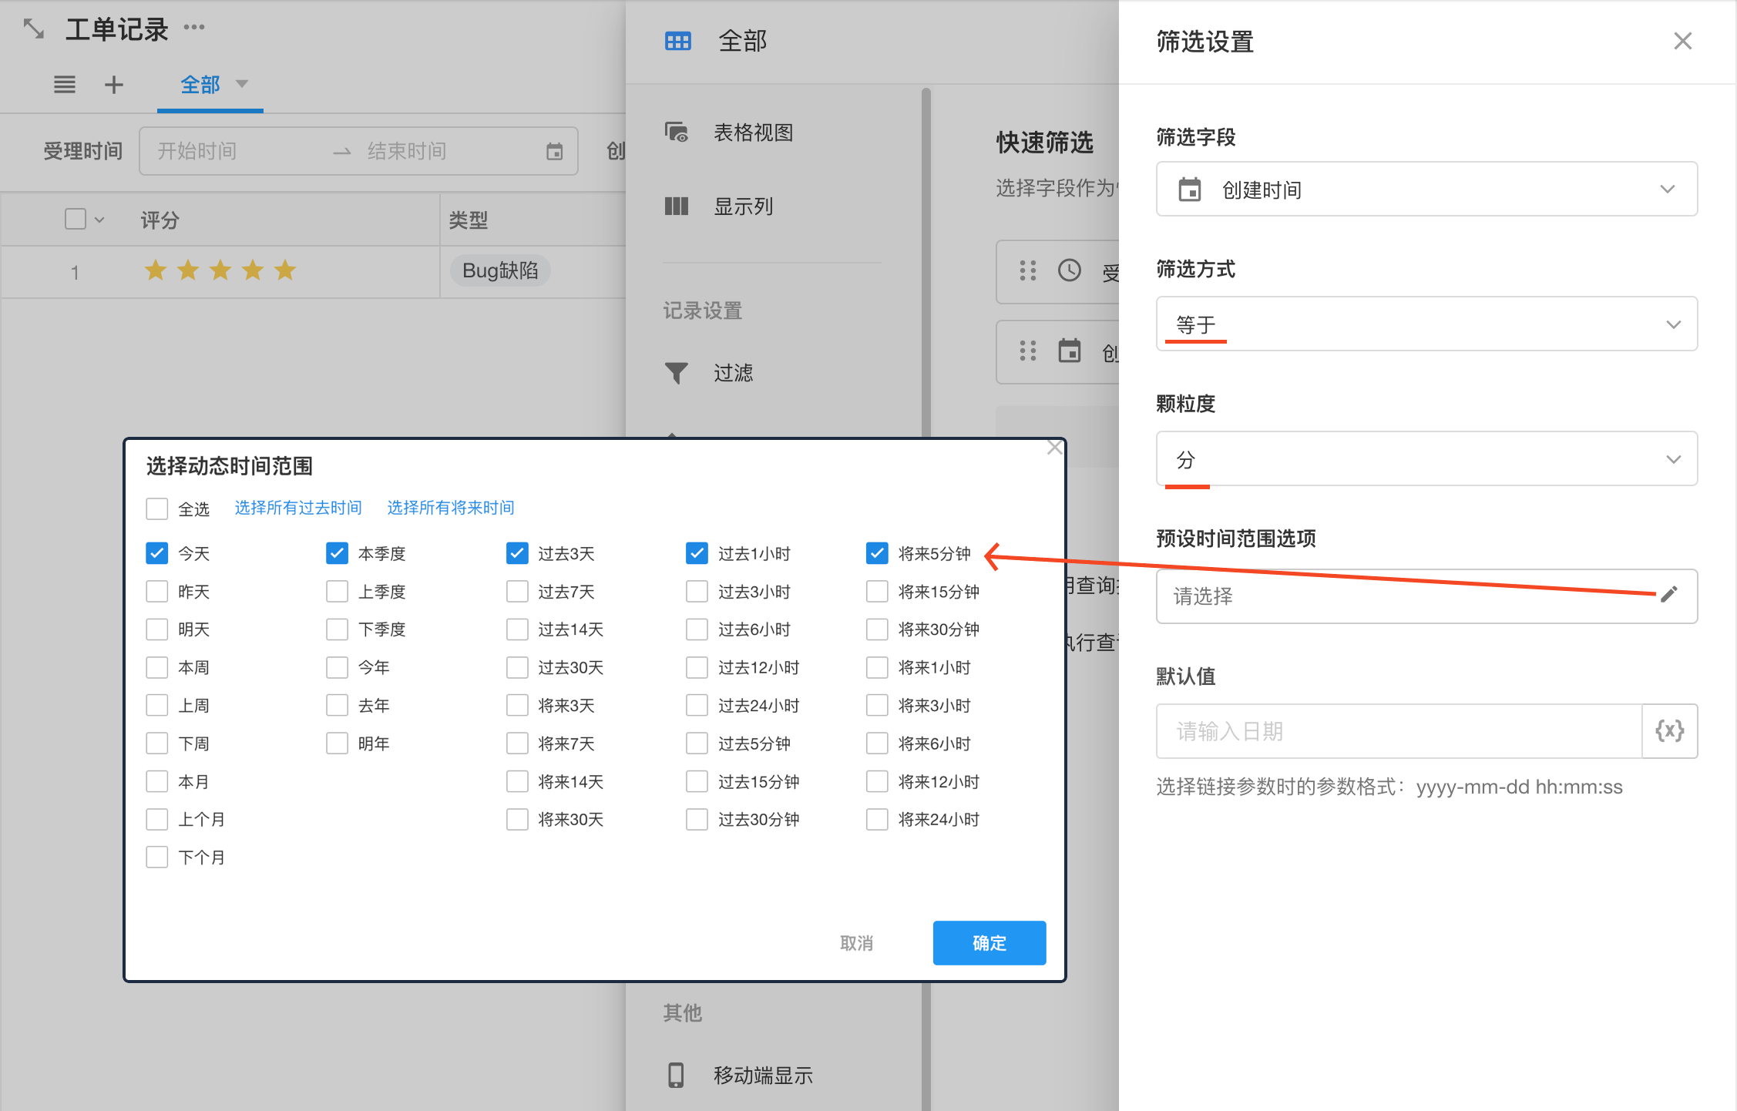
Task: Open the hamburger list icon near tabs
Action: [65, 85]
